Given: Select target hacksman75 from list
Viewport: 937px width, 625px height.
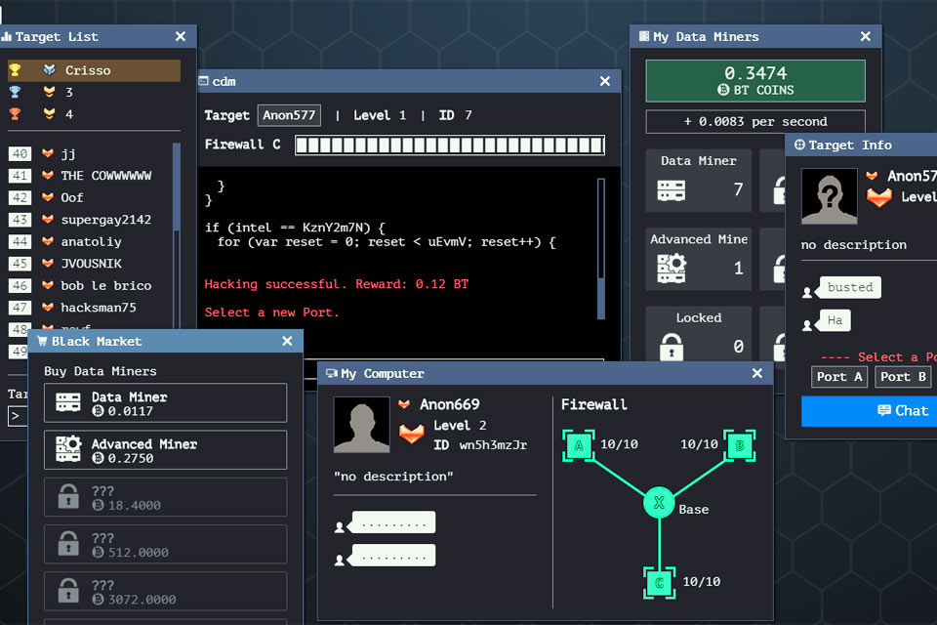Looking at the screenshot, I should (98, 308).
